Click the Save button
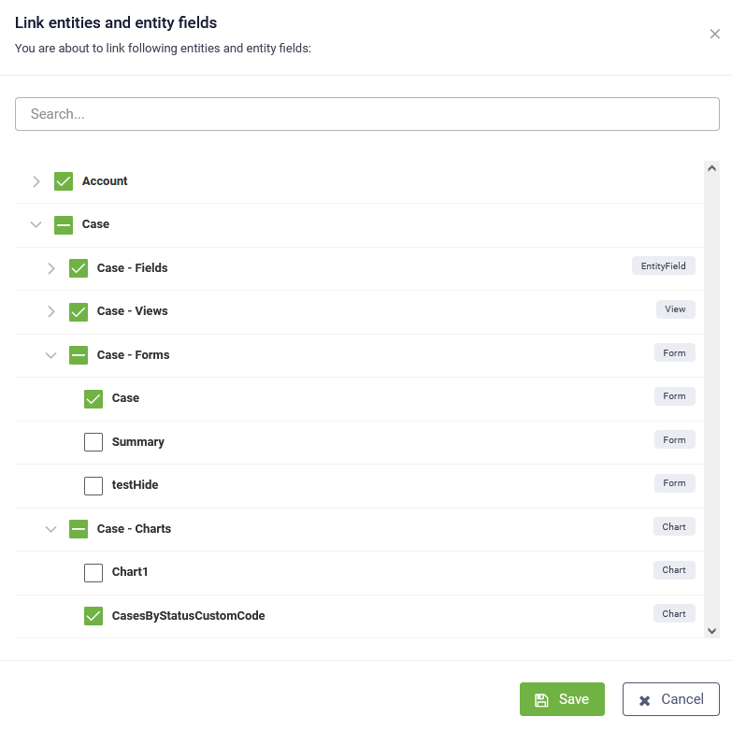Image resolution: width=732 pixels, height=731 pixels. coord(562,699)
